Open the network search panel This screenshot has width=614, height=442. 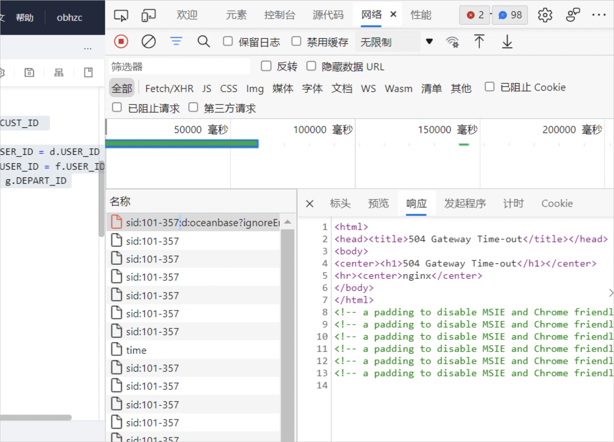coord(204,41)
